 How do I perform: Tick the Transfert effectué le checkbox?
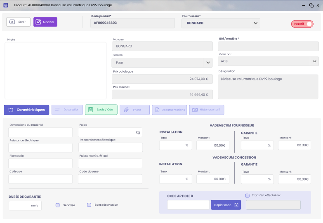tap(248, 196)
